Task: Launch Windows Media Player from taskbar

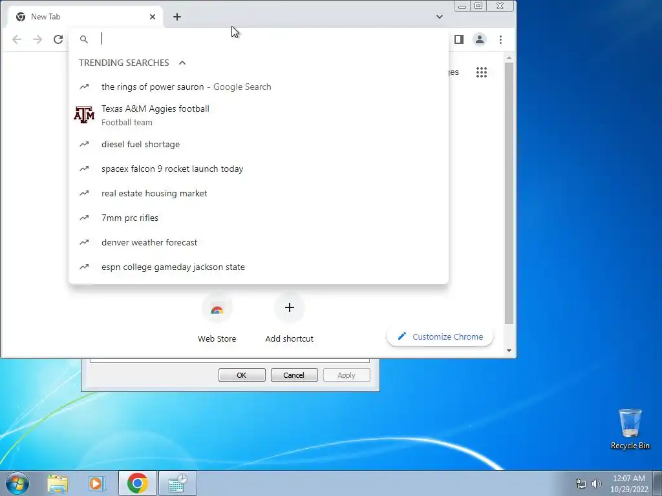Action: [x=96, y=483]
